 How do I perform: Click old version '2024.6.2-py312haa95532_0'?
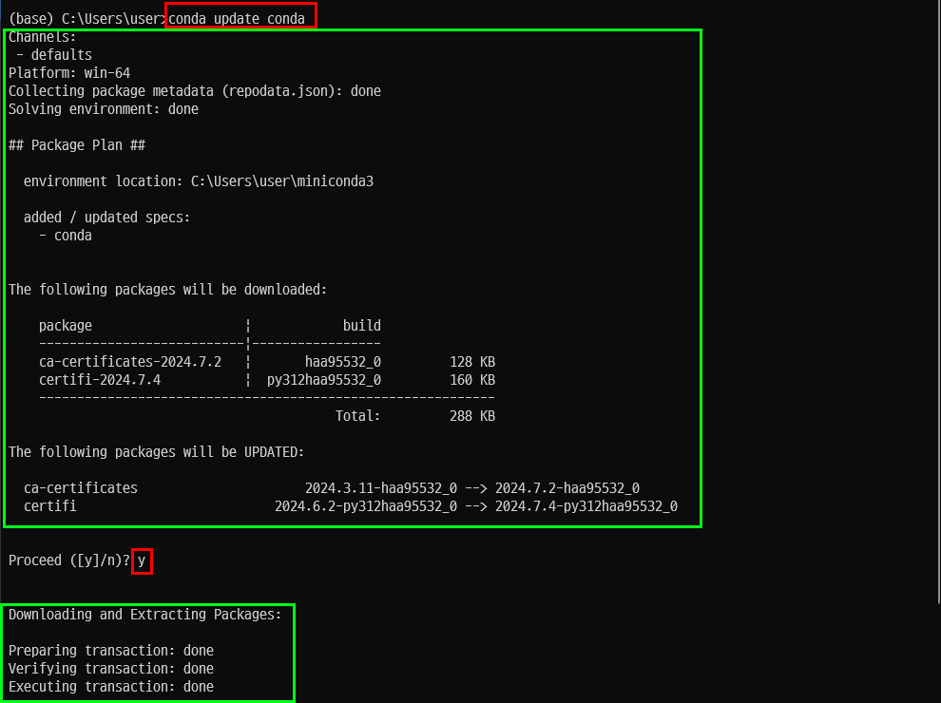point(366,506)
